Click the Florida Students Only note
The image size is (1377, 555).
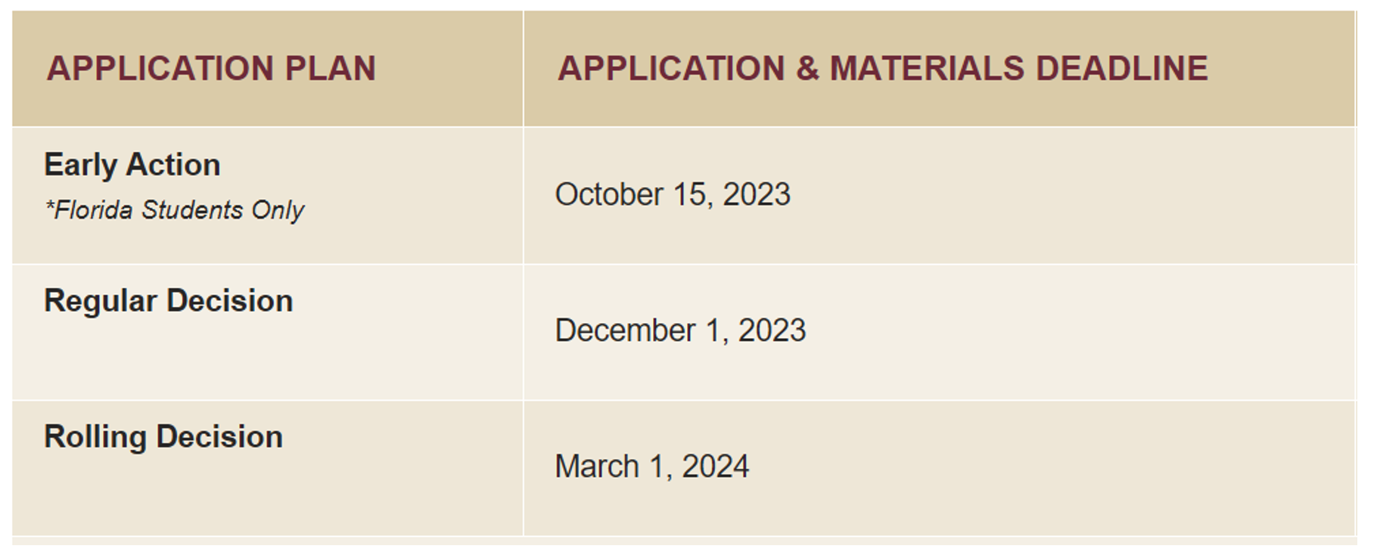(x=175, y=210)
